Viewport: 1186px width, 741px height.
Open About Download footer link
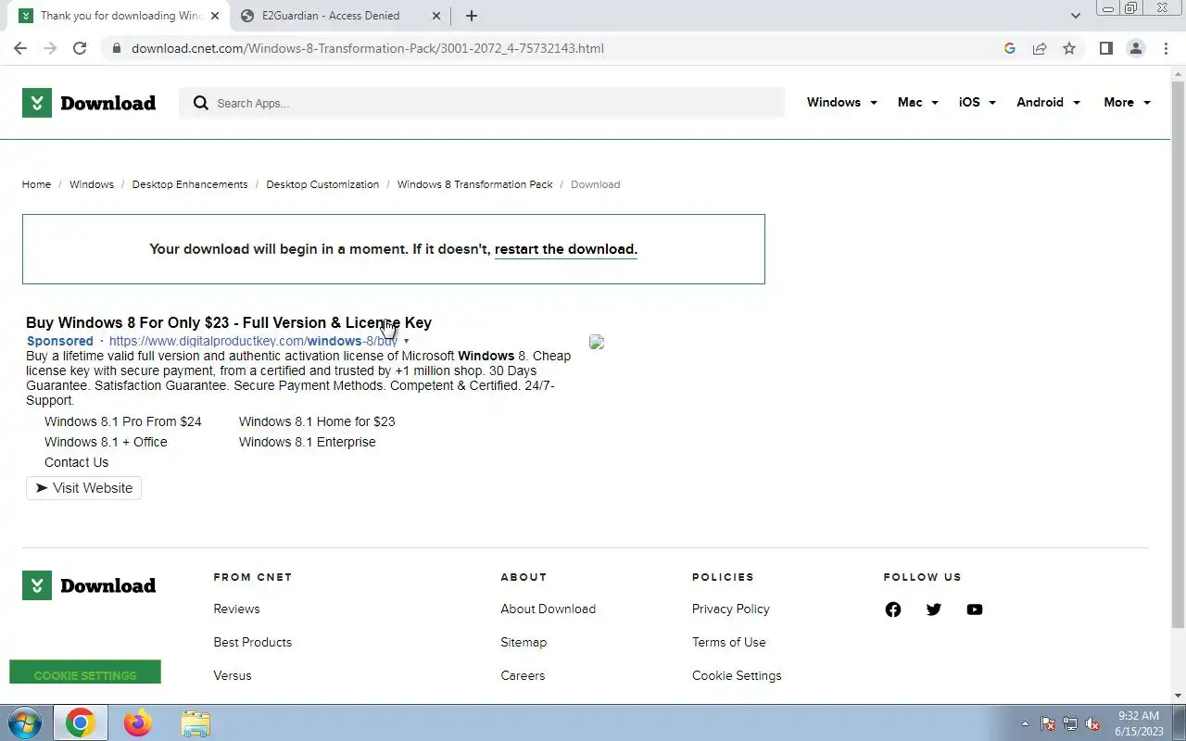pos(548,609)
